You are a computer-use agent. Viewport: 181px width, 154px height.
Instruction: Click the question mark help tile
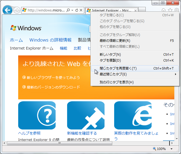pos(37,115)
